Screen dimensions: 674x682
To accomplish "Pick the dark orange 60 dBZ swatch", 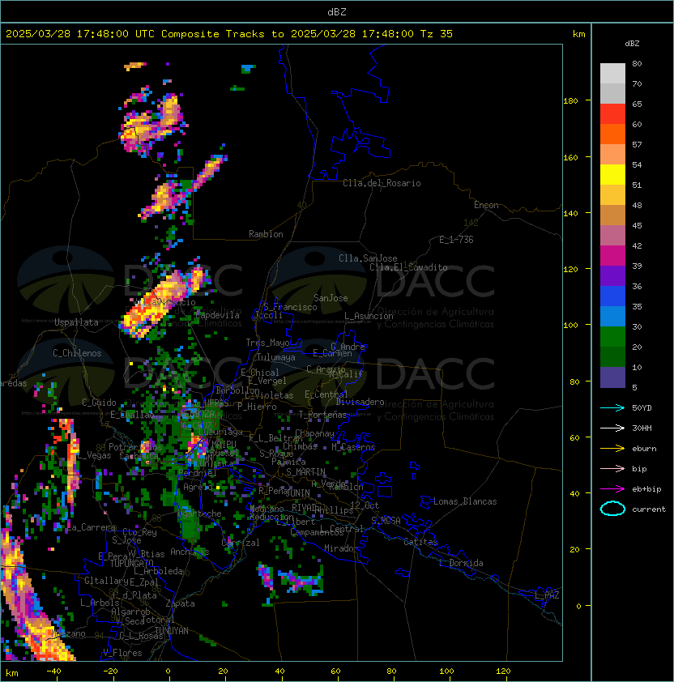I will pyautogui.click(x=612, y=134).
